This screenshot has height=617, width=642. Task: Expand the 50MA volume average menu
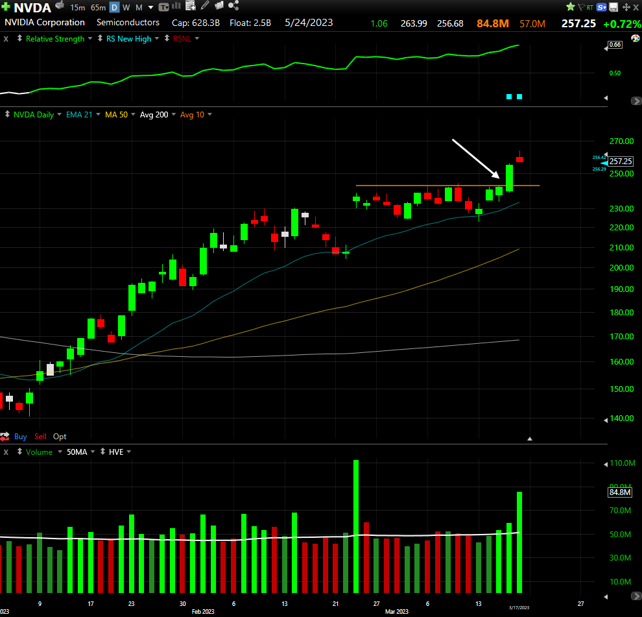click(93, 452)
